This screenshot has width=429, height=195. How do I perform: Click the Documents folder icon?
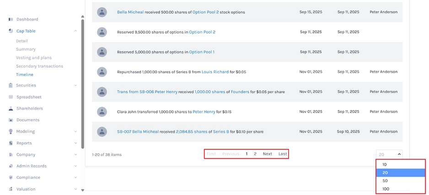coord(11,120)
